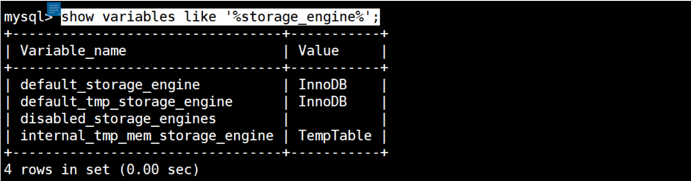691x181 pixels.
Task: Click the blue document icon near the prompt
Action: coord(54,8)
